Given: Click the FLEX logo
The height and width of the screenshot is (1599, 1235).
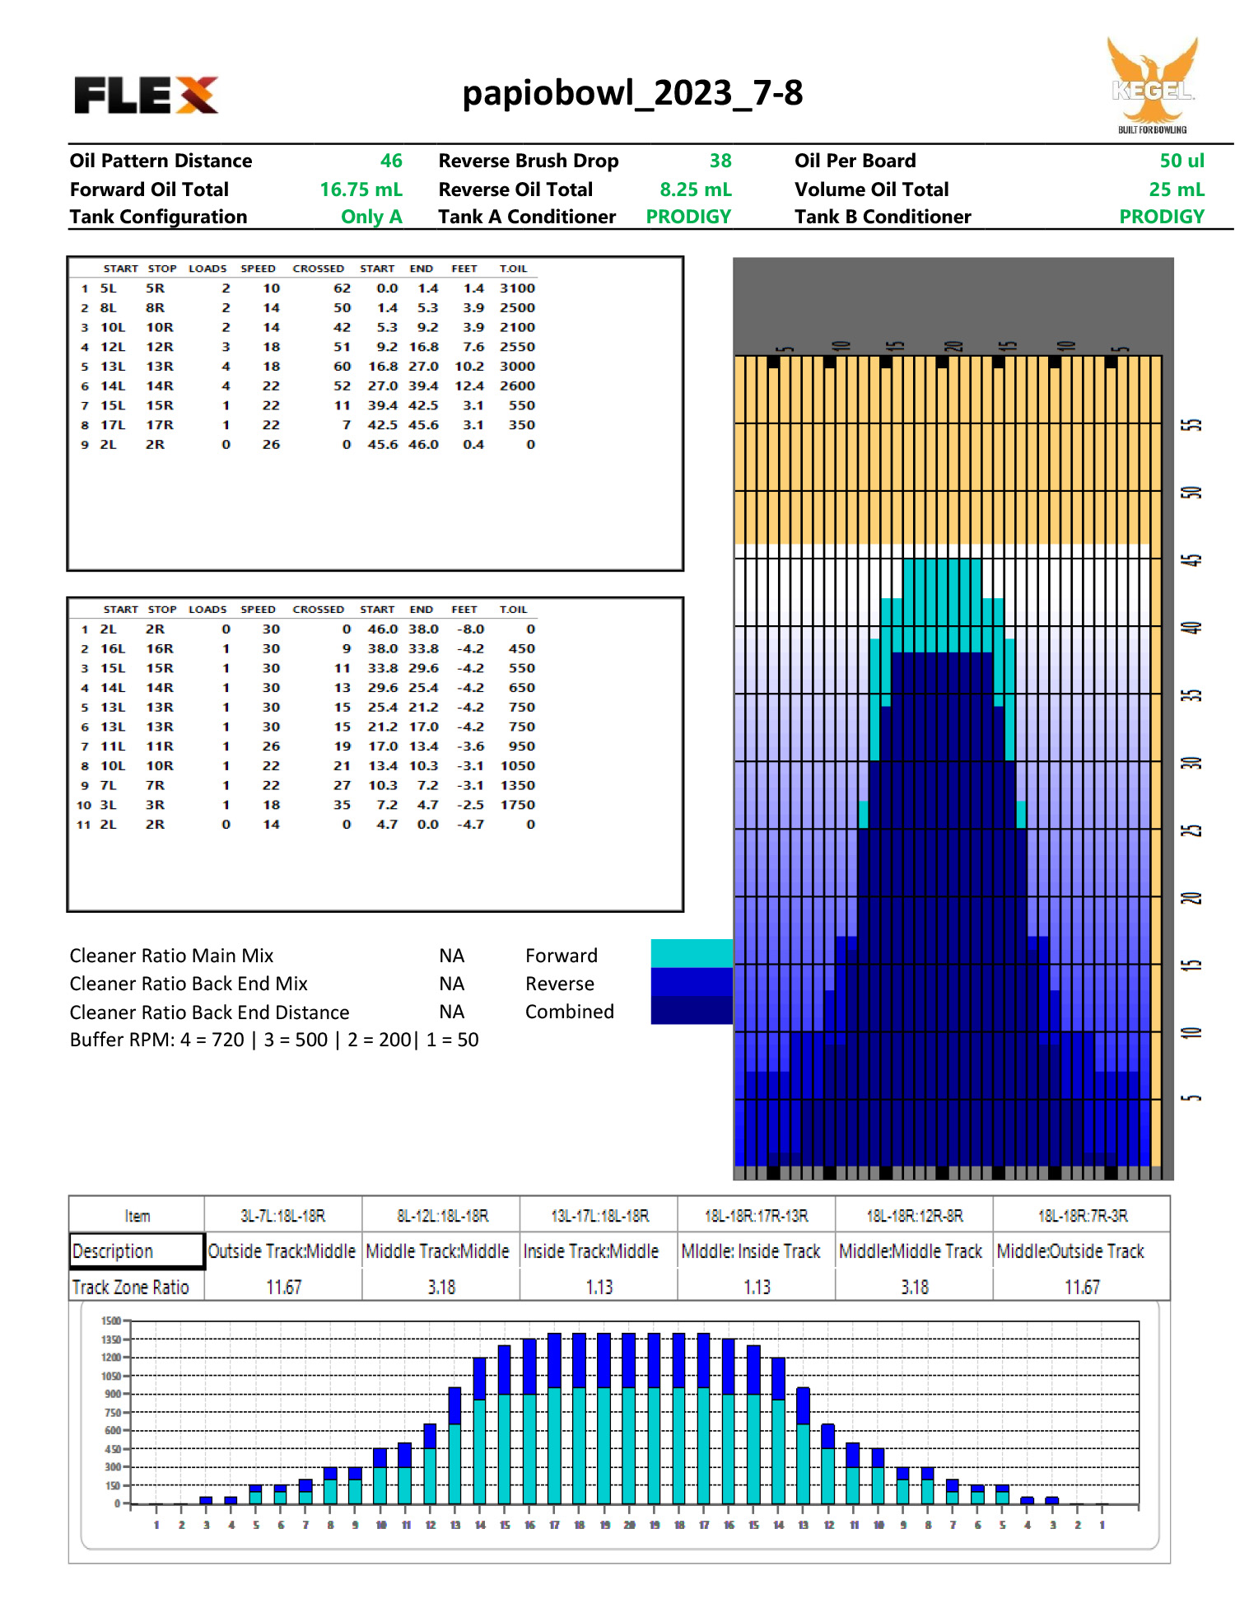Looking at the screenshot, I should [147, 95].
